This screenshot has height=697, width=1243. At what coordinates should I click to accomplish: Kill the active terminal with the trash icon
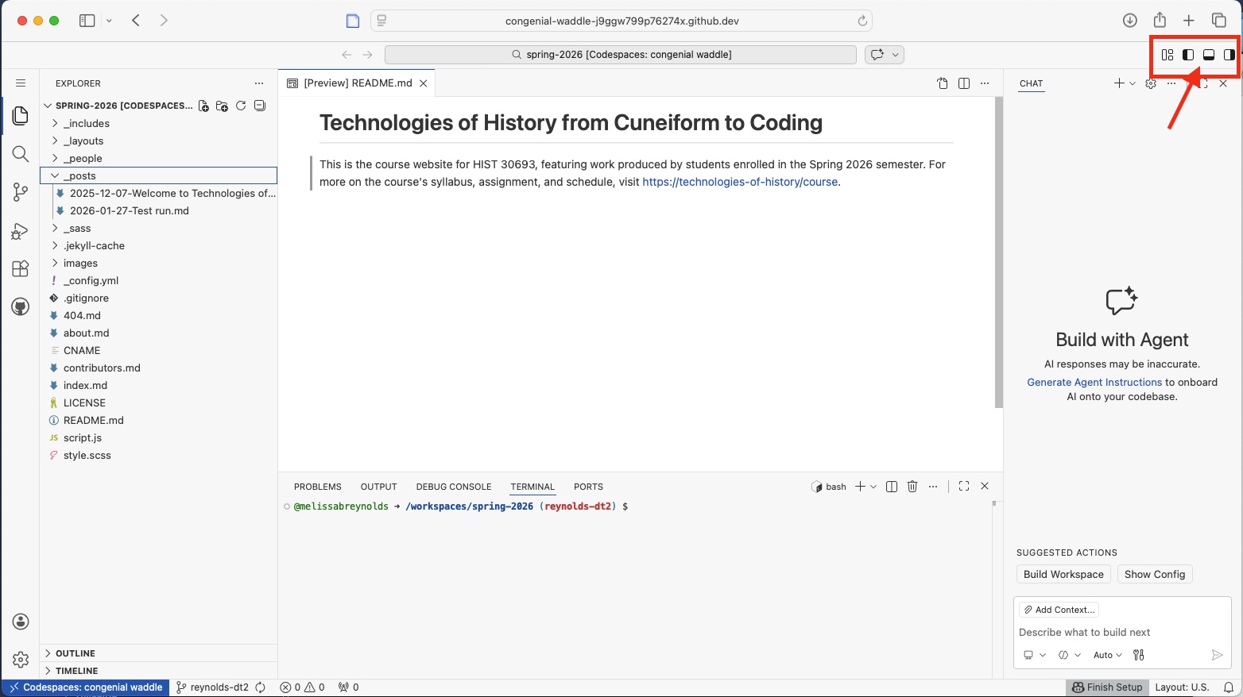point(912,486)
